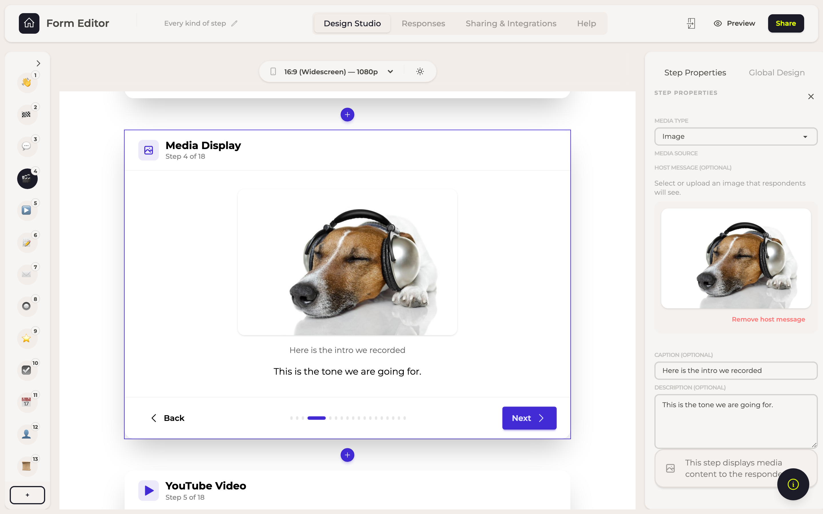
Task: Select step 13 scroll icon
Action: click(27, 466)
